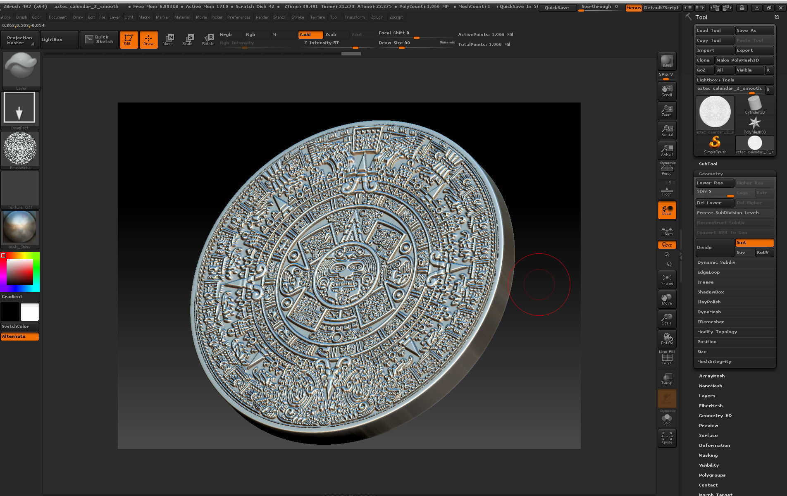Viewport: 787px width, 496px height.
Task: Enable the Zsub mode
Action: 336,35
